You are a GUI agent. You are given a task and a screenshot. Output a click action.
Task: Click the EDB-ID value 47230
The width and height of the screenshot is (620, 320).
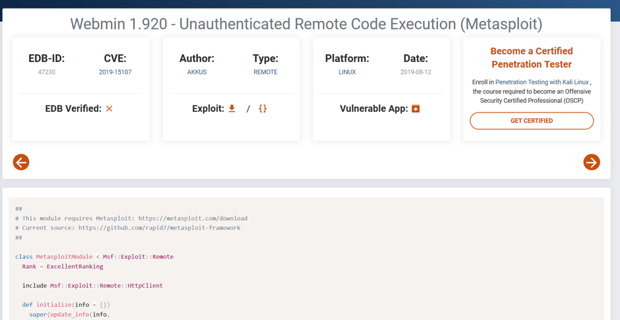coord(47,72)
